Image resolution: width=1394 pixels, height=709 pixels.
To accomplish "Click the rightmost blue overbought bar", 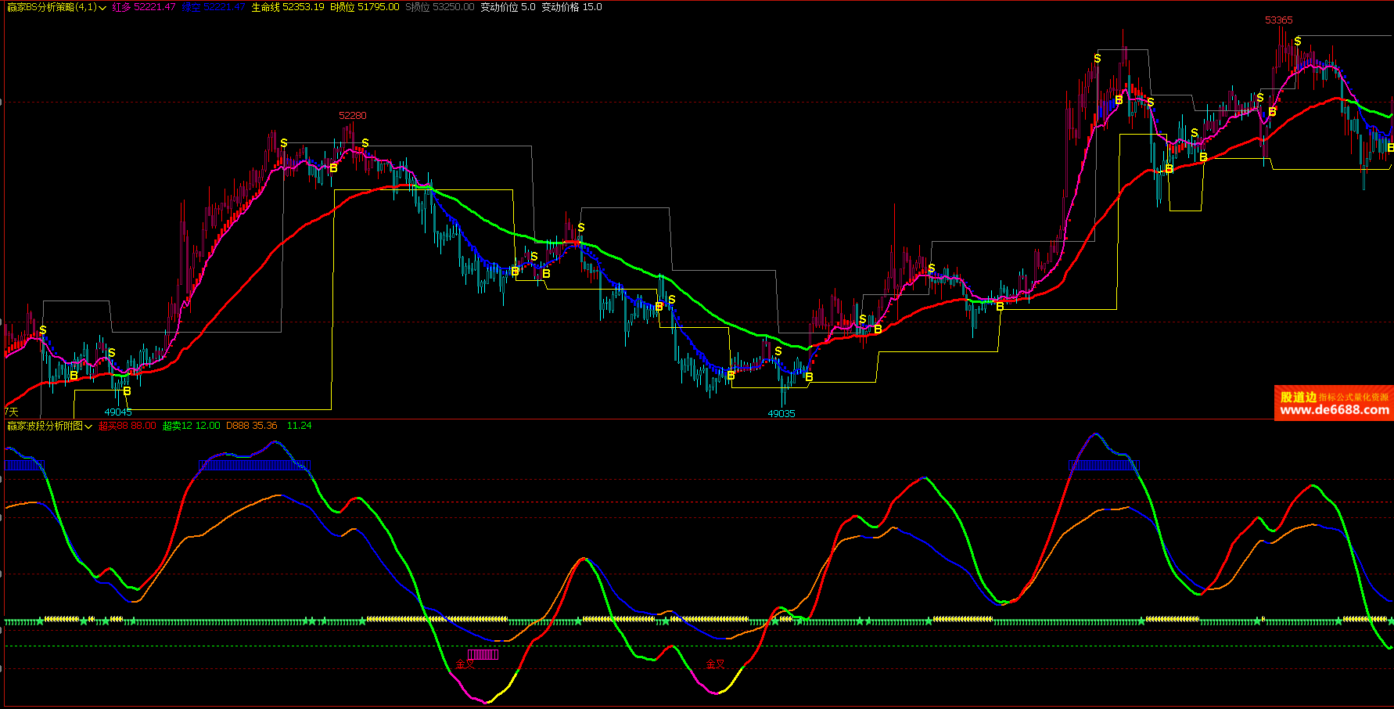I will 1104,466.
